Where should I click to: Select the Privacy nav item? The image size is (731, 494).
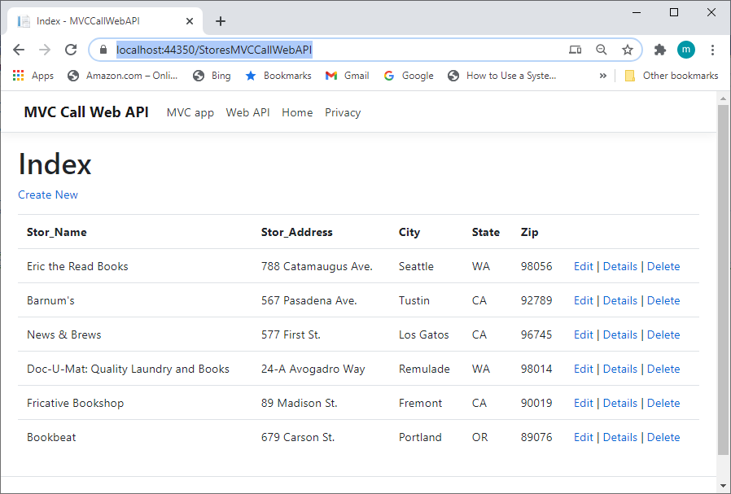[343, 112]
